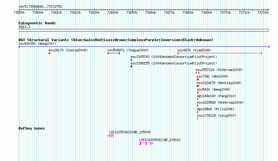Click the red esv2557224 loss bar
278x161 pixels.
197,73
